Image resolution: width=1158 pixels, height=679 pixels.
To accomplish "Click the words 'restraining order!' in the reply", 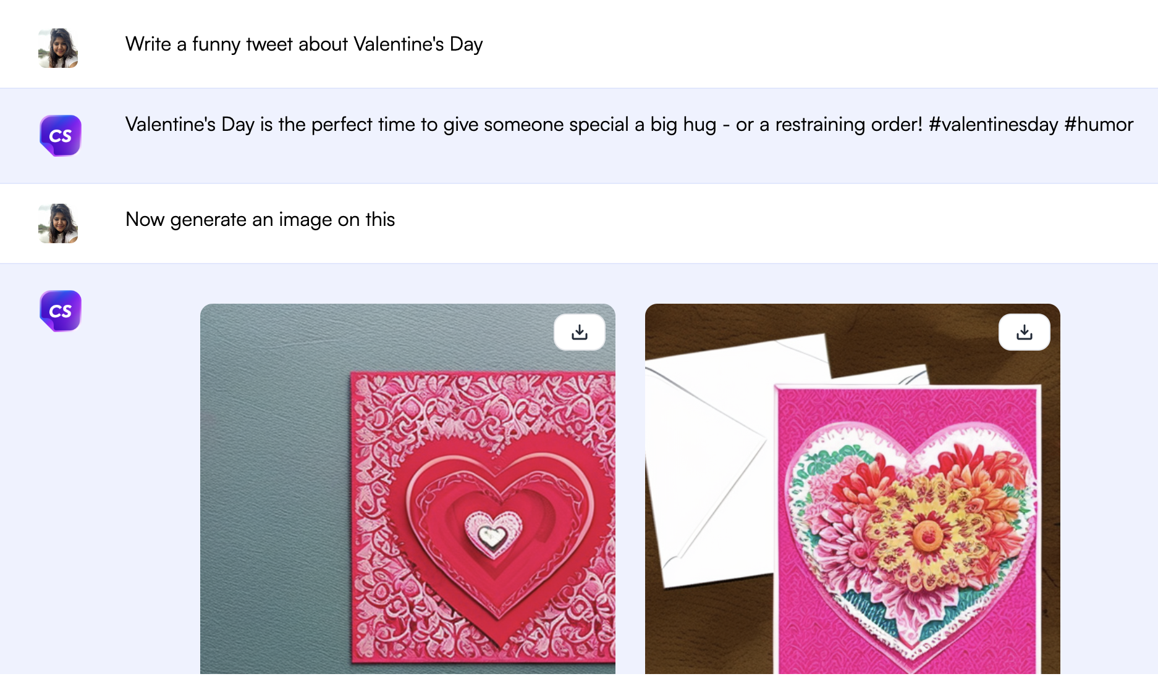I will 848,125.
